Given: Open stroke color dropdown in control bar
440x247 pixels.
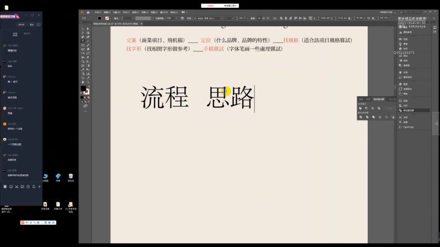Looking at the screenshot, I should (x=110, y=18).
